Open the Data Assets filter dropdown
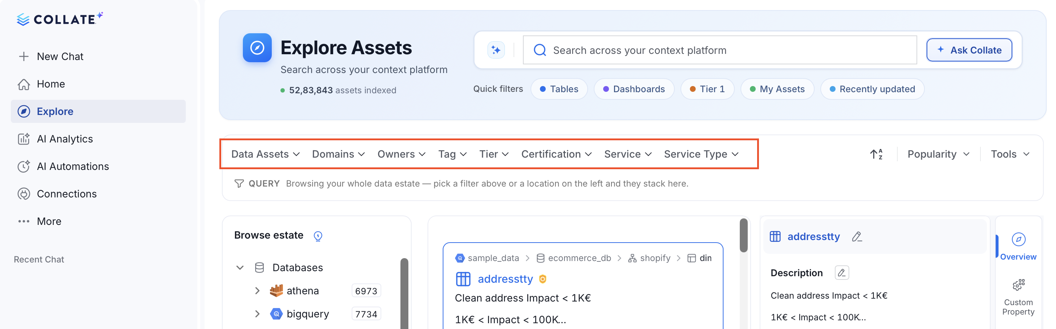Viewport: 1056px width, 329px height. coord(265,154)
